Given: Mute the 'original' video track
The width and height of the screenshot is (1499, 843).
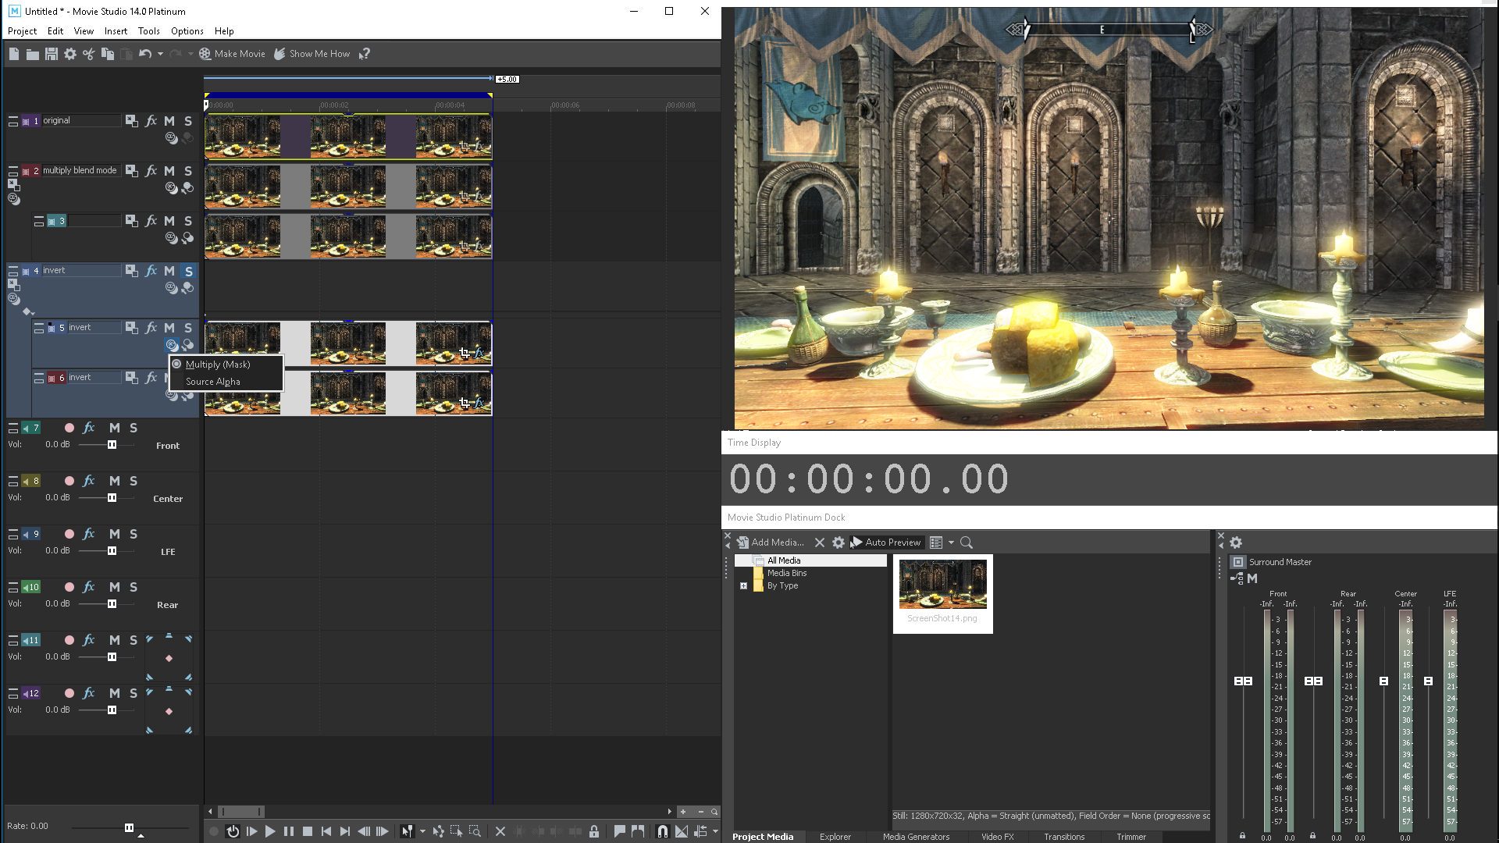Looking at the screenshot, I should click(169, 121).
